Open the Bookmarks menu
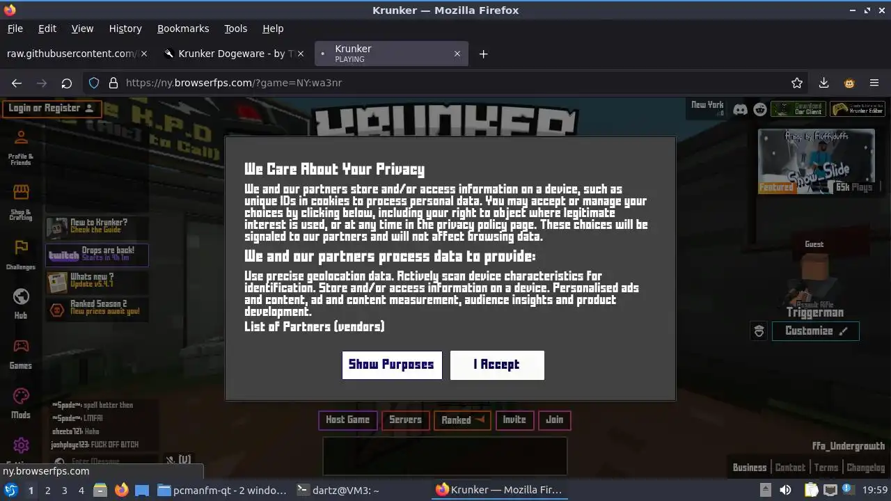 click(183, 29)
